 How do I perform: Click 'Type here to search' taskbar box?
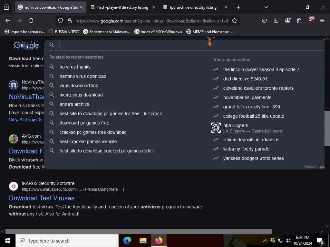click(x=67, y=241)
